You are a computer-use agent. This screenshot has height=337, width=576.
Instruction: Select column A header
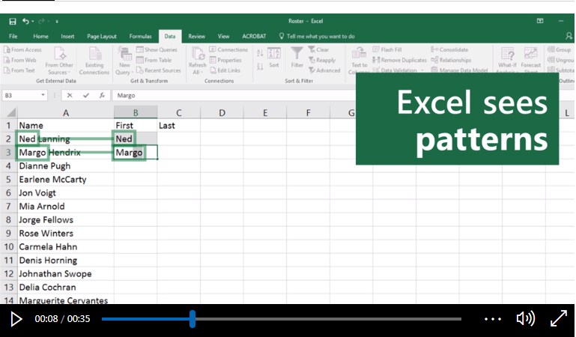pos(66,112)
